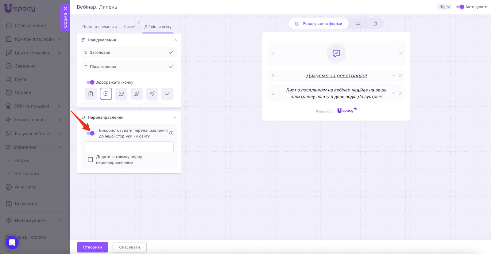Collapse the Маркетинг menu
Image resolution: width=491 pixels, height=254 pixels.
(59, 147)
